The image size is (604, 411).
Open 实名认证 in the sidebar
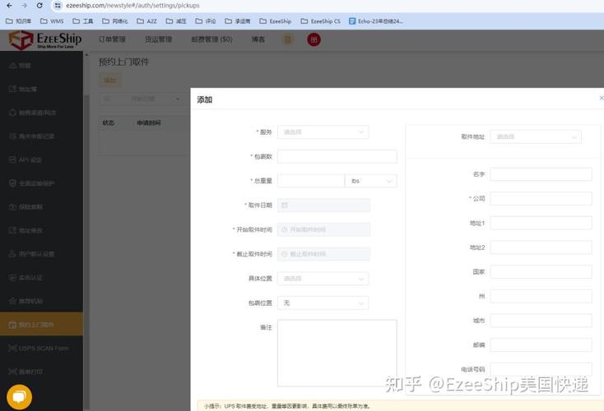coord(42,278)
